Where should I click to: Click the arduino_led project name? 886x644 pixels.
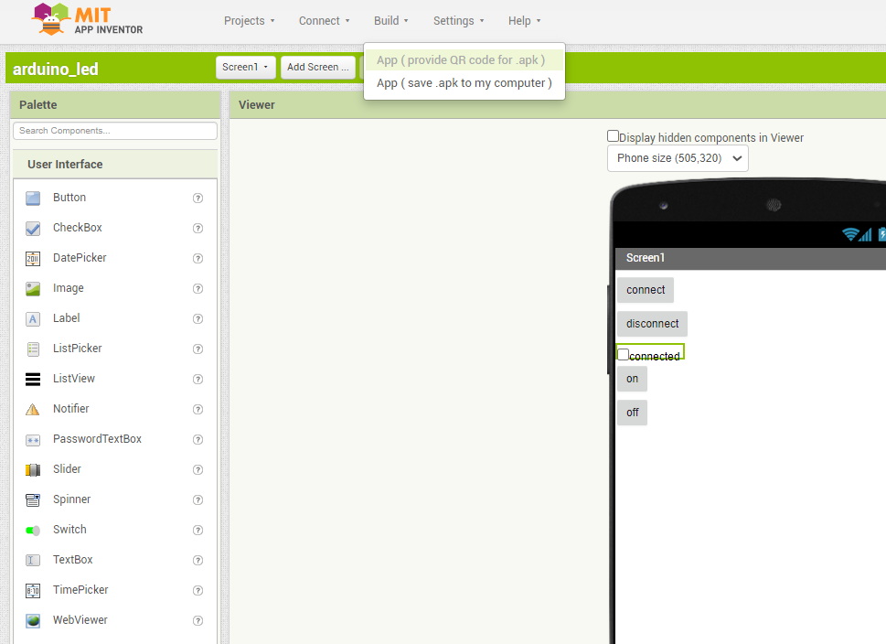tap(56, 69)
